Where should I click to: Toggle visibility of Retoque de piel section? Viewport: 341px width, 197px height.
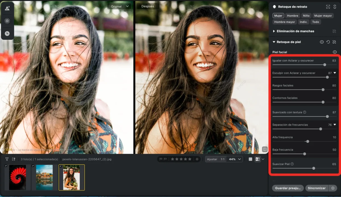tap(322, 42)
